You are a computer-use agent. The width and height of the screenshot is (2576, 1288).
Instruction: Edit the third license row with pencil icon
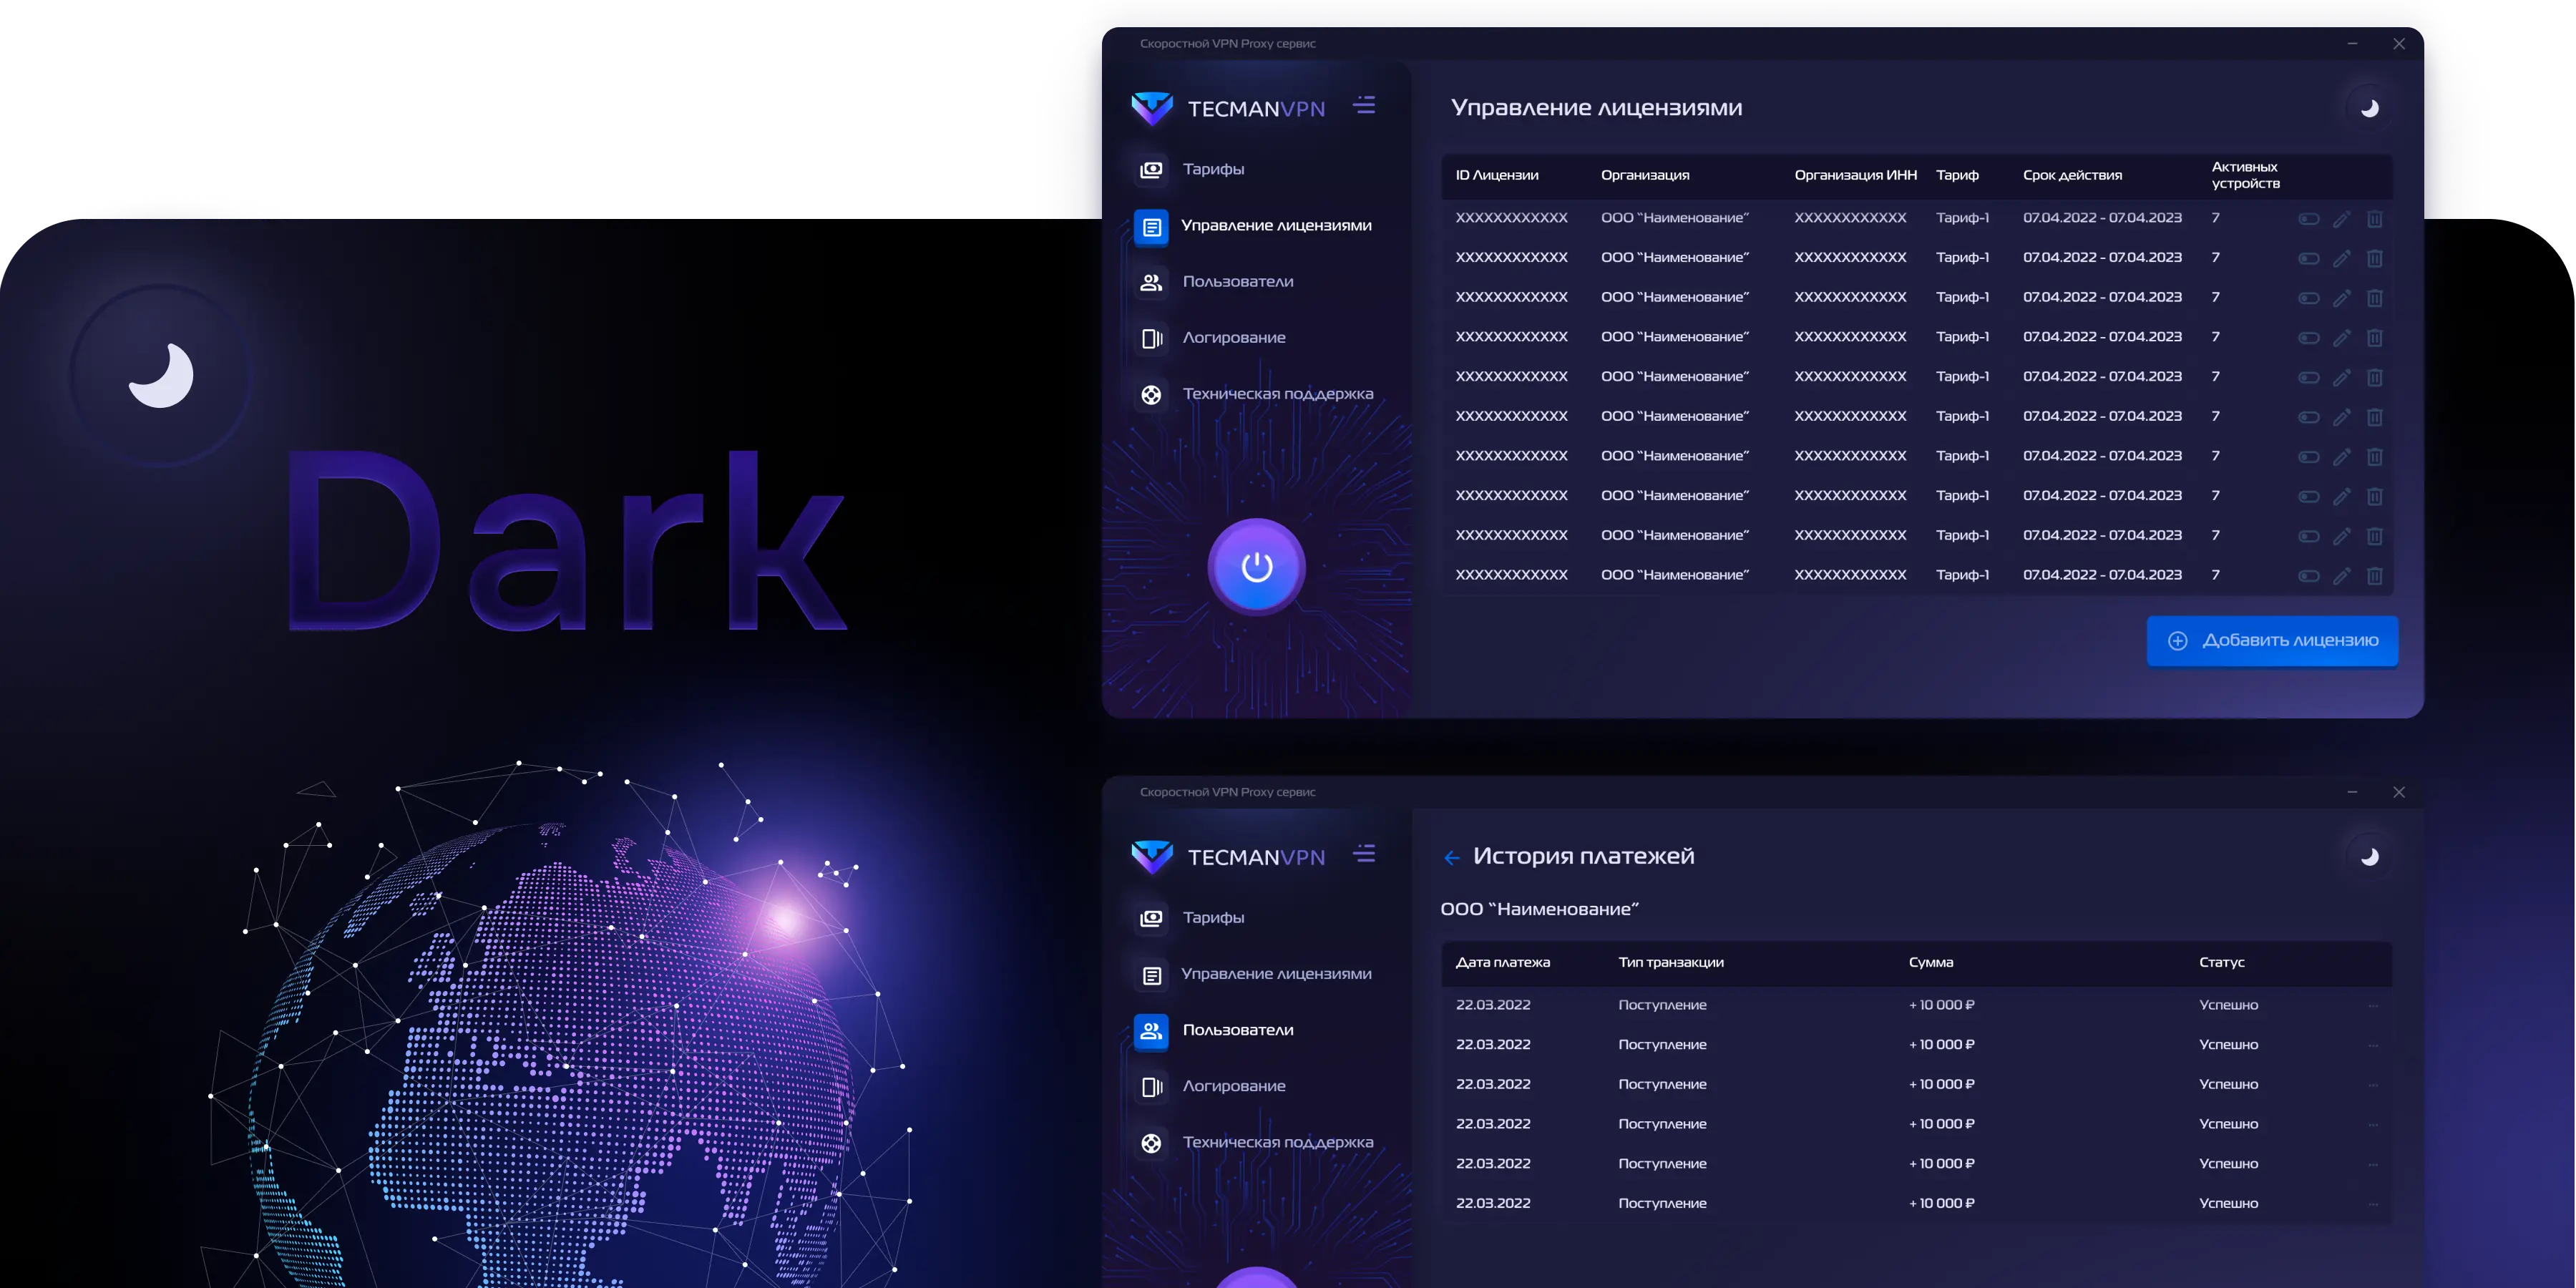(2341, 298)
